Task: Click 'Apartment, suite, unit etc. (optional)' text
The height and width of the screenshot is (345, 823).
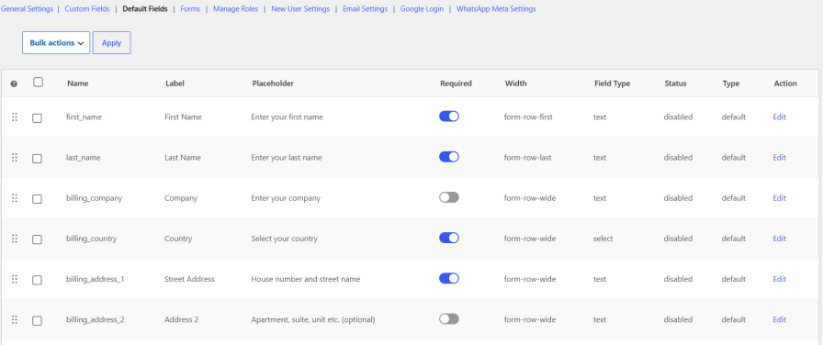Action: 313,319
